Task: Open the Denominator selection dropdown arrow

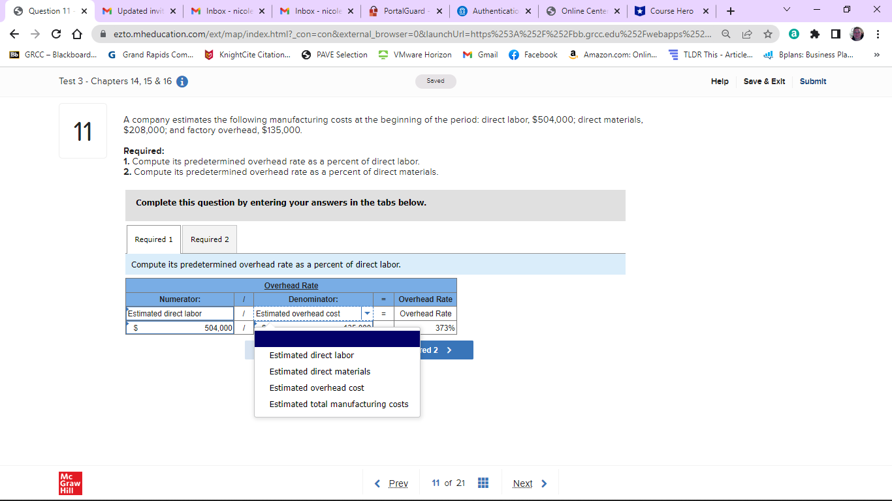Action: pos(367,313)
